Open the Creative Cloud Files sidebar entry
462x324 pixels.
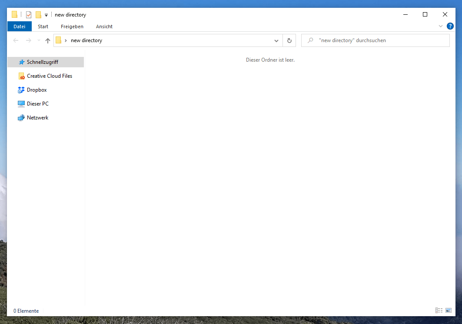pyautogui.click(x=49, y=76)
